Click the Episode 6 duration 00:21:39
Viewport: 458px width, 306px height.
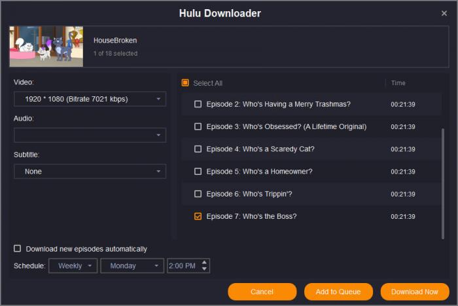point(403,194)
